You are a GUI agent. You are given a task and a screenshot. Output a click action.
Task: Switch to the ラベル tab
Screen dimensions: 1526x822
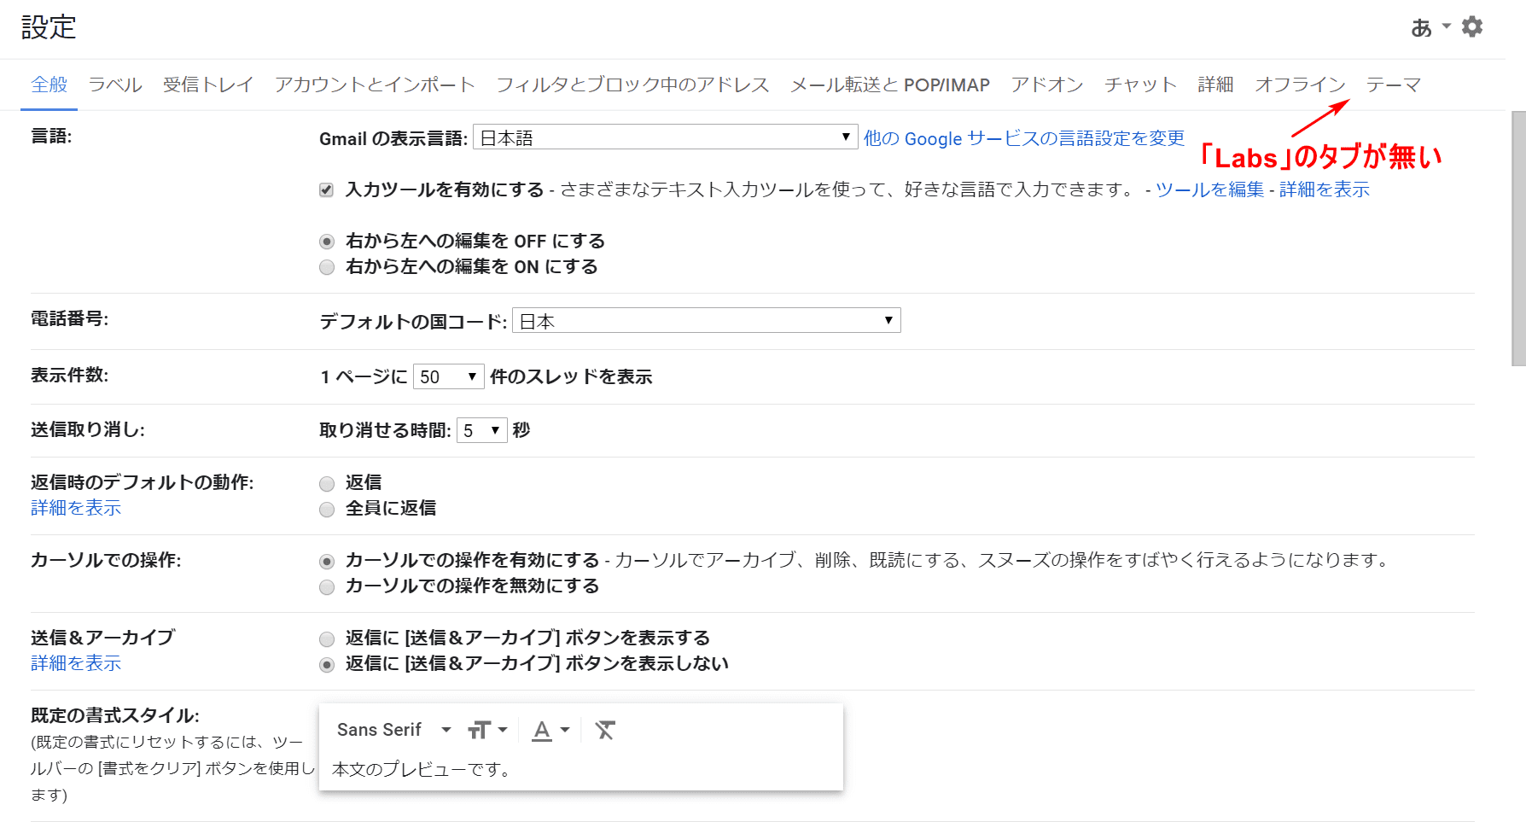115,85
